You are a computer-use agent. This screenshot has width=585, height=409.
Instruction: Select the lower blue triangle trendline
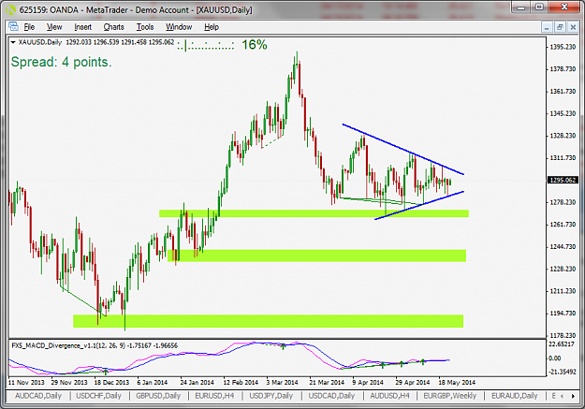(419, 205)
